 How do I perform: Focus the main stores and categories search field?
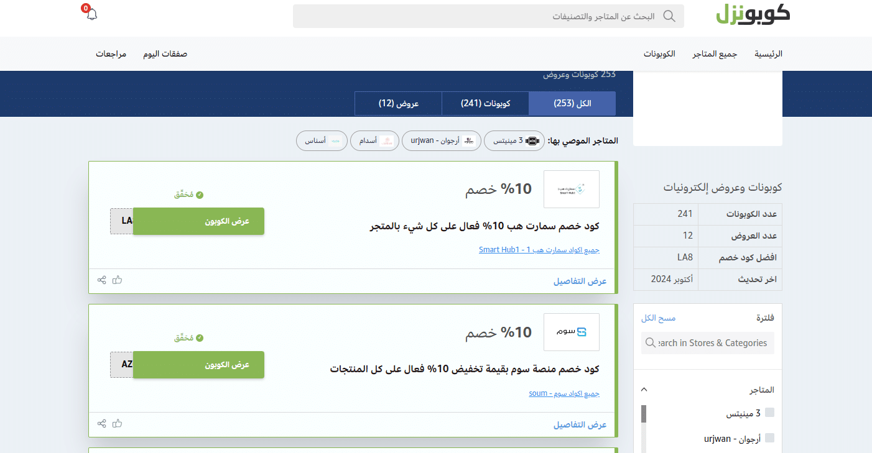click(488, 16)
